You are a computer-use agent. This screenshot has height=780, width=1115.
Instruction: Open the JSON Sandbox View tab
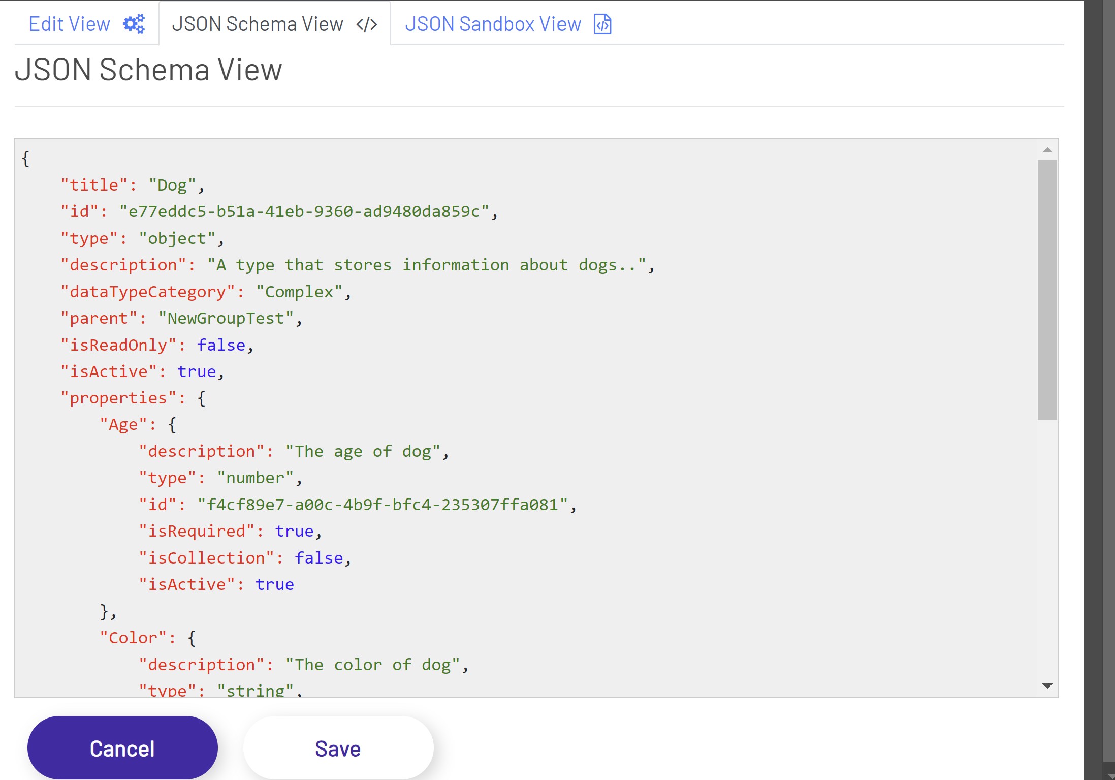tap(492, 24)
